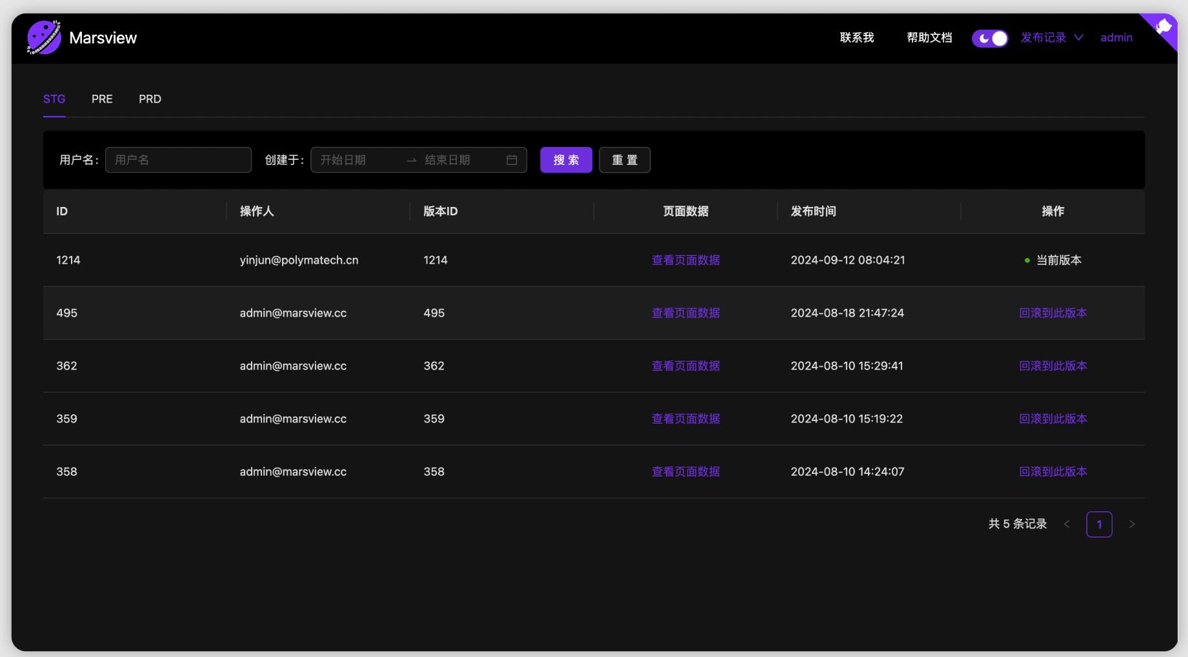Go to next page arrow
The image size is (1188, 657).
[1131, 524]
